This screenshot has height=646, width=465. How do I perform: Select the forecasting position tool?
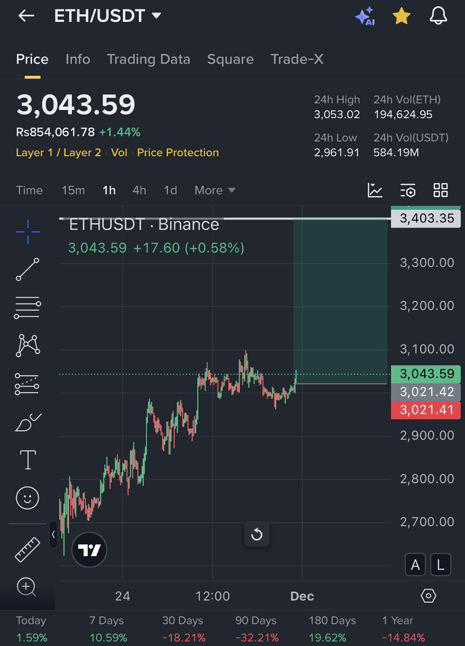point(28,384)
